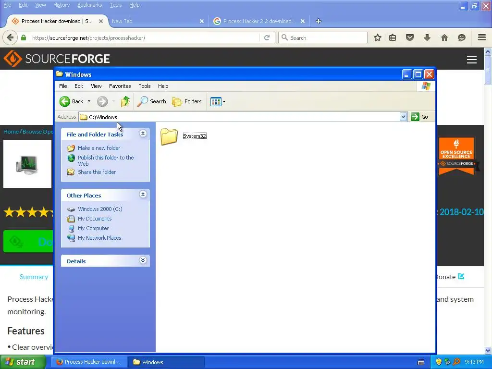Open Windows 2000 (C:) link
This screenshot has width=492, height=369.
(100, 209)
